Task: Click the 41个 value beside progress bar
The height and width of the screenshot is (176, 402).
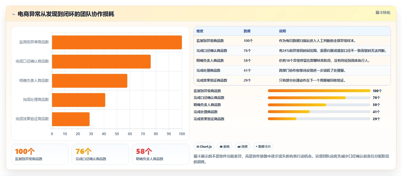Action: click(x=376, y=112)
